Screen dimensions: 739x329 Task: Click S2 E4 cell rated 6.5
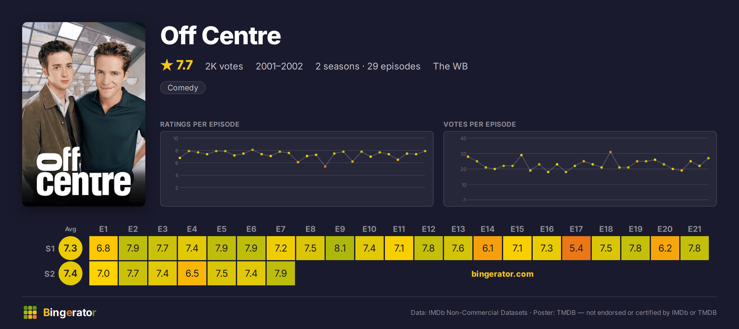(x=192, y=273)
